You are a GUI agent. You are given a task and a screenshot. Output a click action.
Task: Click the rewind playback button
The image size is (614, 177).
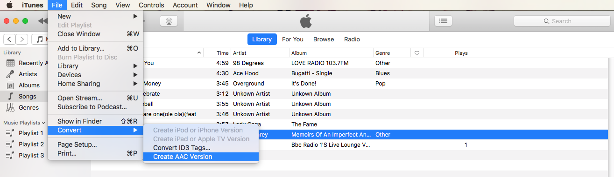(42, 21)
